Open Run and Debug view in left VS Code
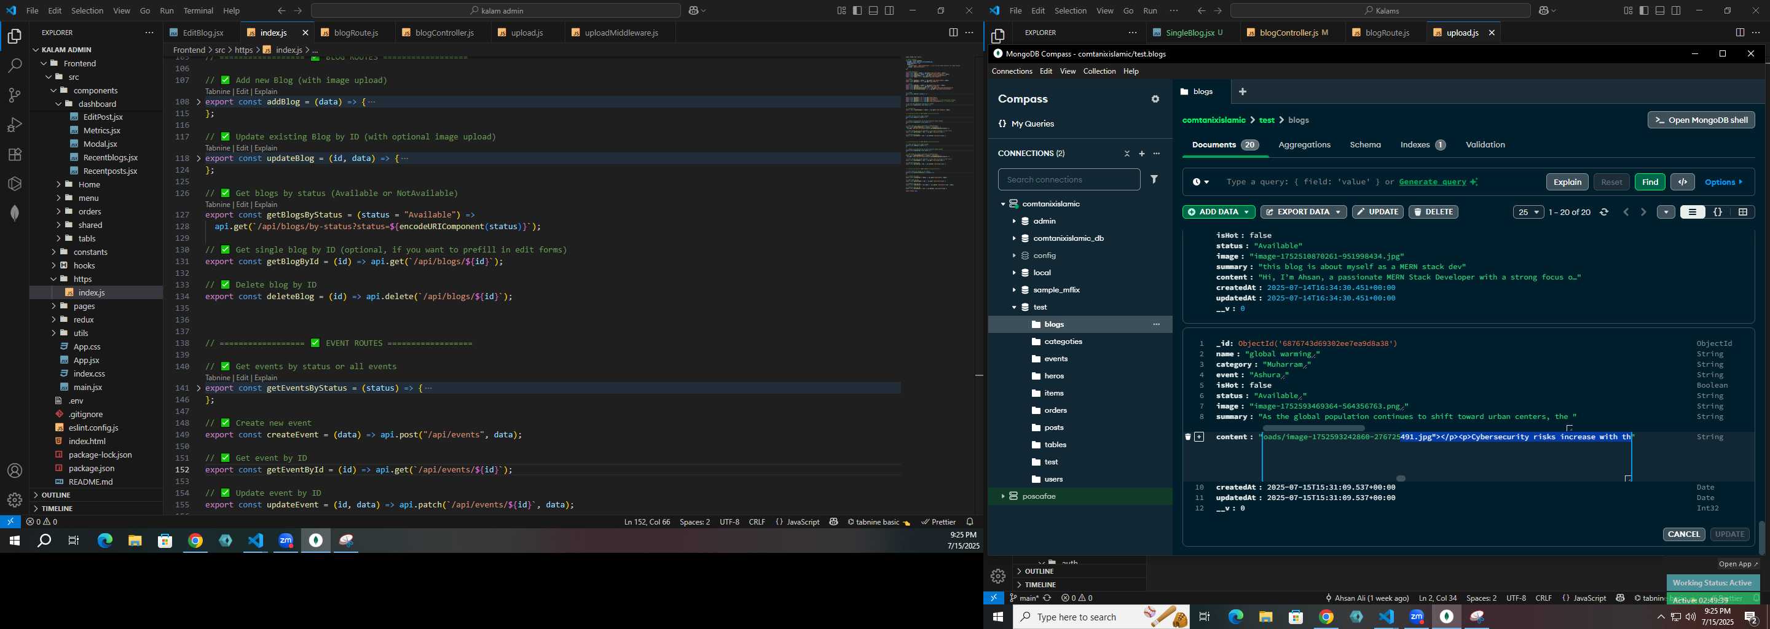Image resolution: width=1770 pixels, height=629 pixels. click(x=14, y=125)
